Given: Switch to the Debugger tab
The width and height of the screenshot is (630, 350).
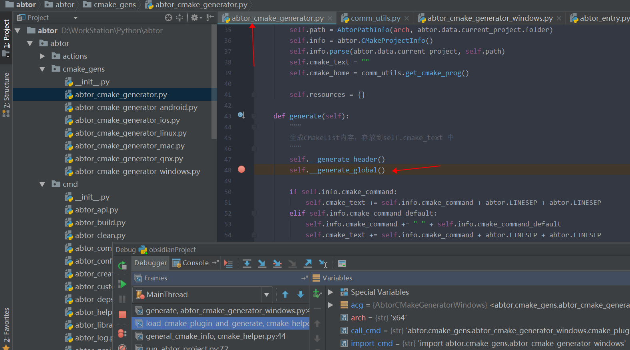Looking at the screenshot, I should (x=151, y=263).
